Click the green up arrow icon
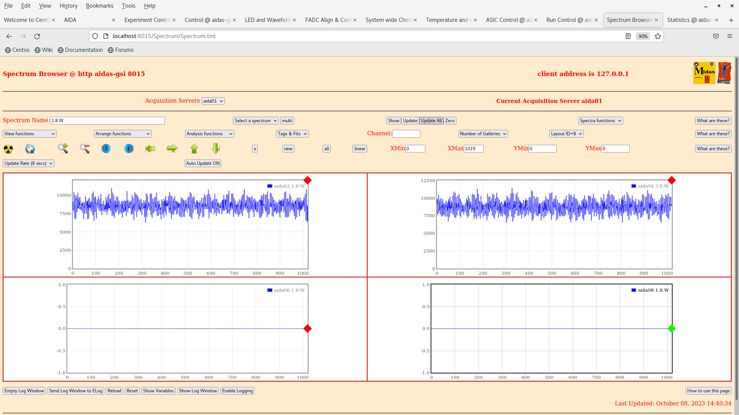The width and height of the screenshot is (739, 415). click(x=194, y=148)
